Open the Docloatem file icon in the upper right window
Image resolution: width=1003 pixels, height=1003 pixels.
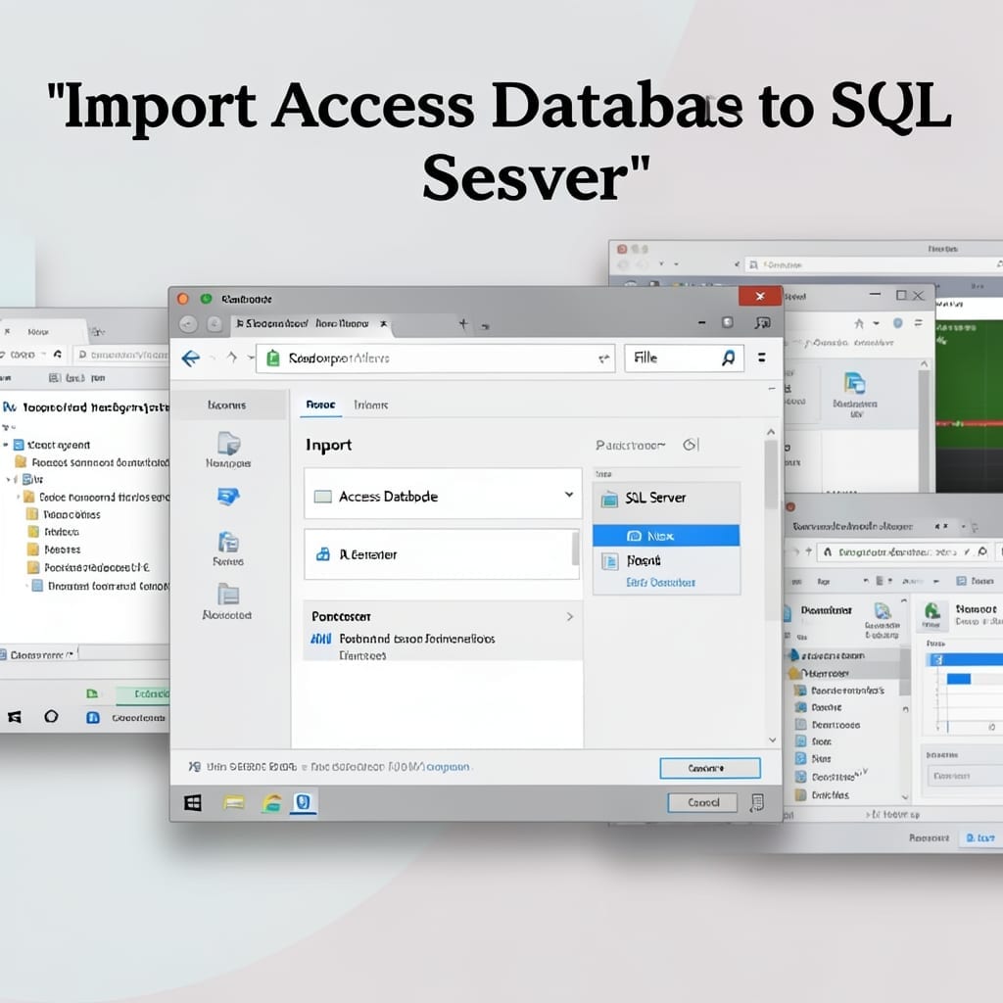click(x=854, y=383)
